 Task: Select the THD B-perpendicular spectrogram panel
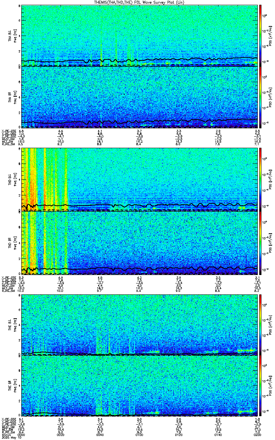[140, 179]
